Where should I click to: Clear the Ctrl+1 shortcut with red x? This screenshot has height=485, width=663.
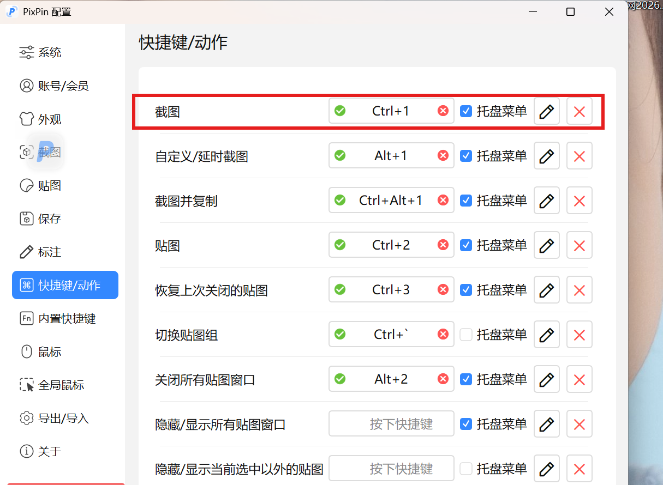[443, 111]
